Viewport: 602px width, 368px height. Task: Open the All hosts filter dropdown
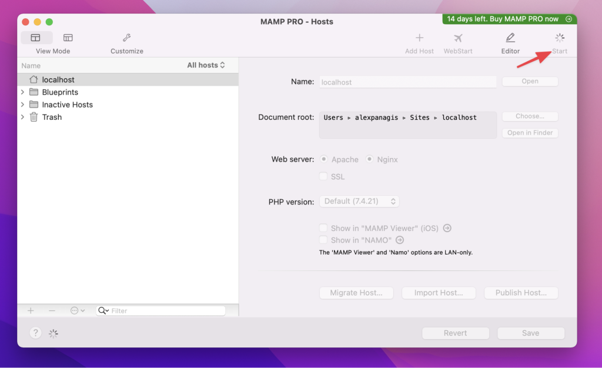[x=206, y=65]
